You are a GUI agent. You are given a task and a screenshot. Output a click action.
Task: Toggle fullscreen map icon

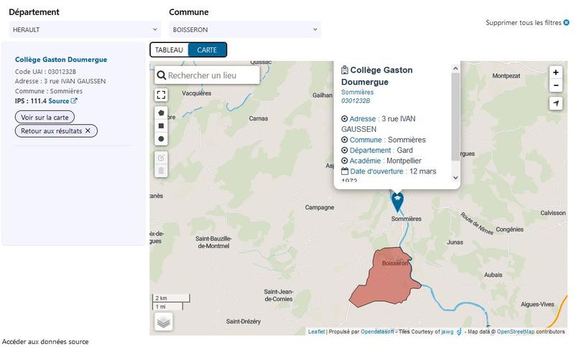[161, 95]
